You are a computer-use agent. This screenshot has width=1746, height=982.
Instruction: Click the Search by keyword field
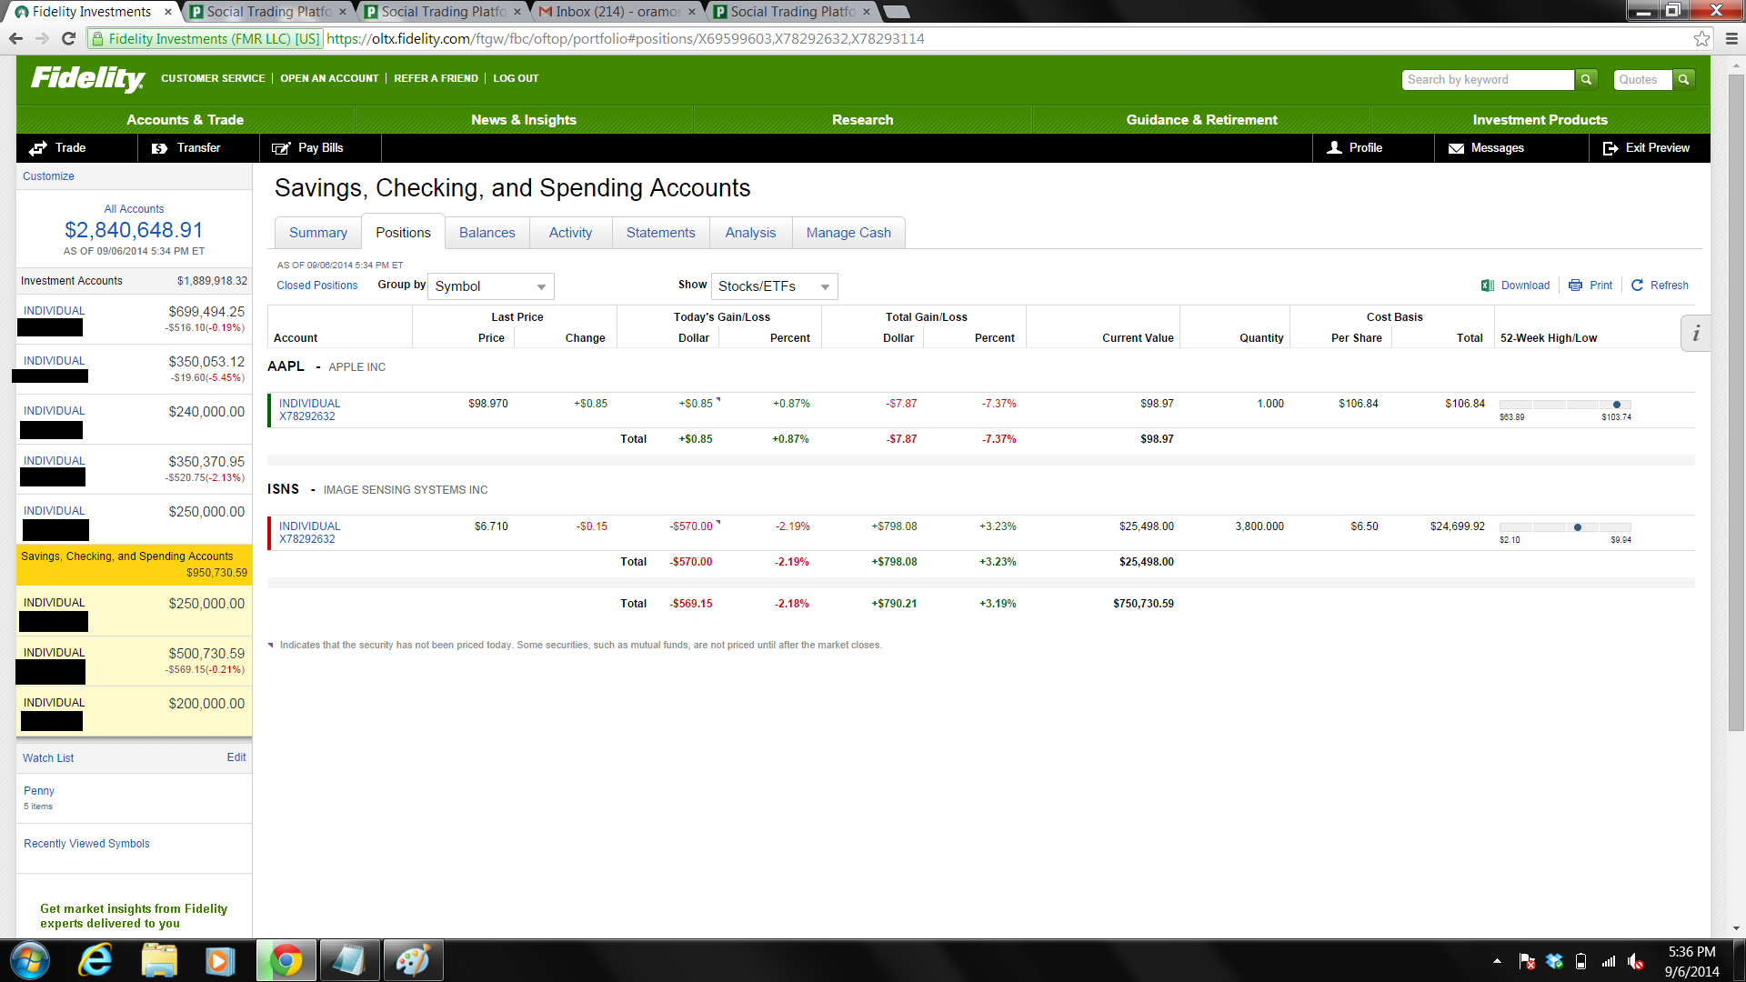(1487, 80)
